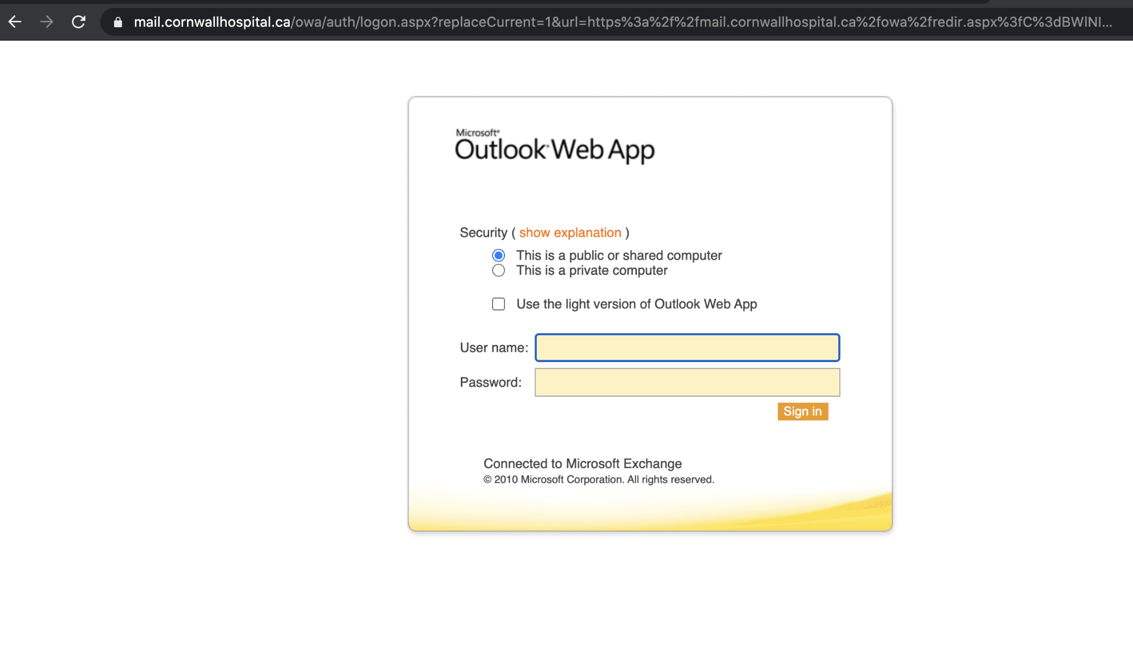Select 'This is a private computer' option

coord(498,271)
